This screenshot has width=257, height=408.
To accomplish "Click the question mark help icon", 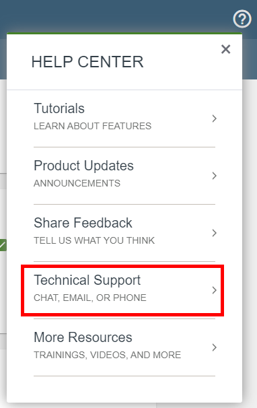I will point(242,19).
